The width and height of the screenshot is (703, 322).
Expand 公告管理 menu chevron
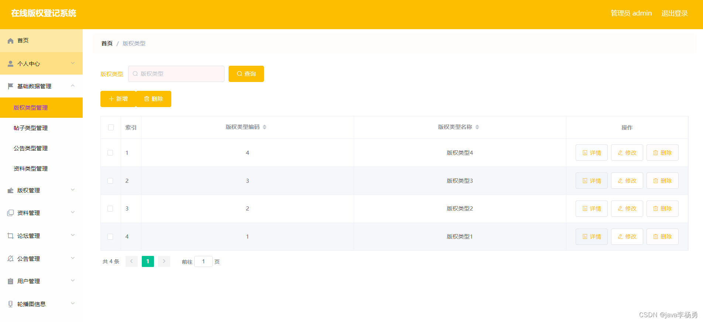73,258
